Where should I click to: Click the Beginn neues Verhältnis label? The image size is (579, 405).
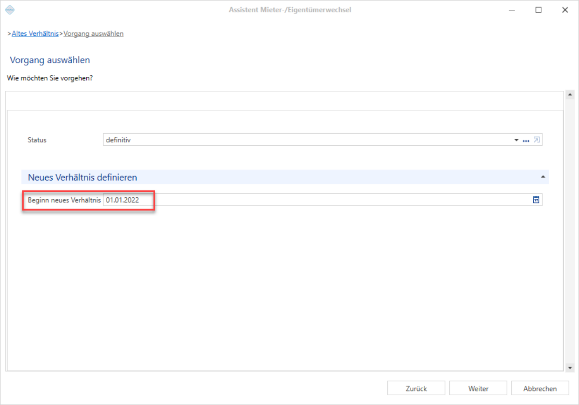coord(64,200)
